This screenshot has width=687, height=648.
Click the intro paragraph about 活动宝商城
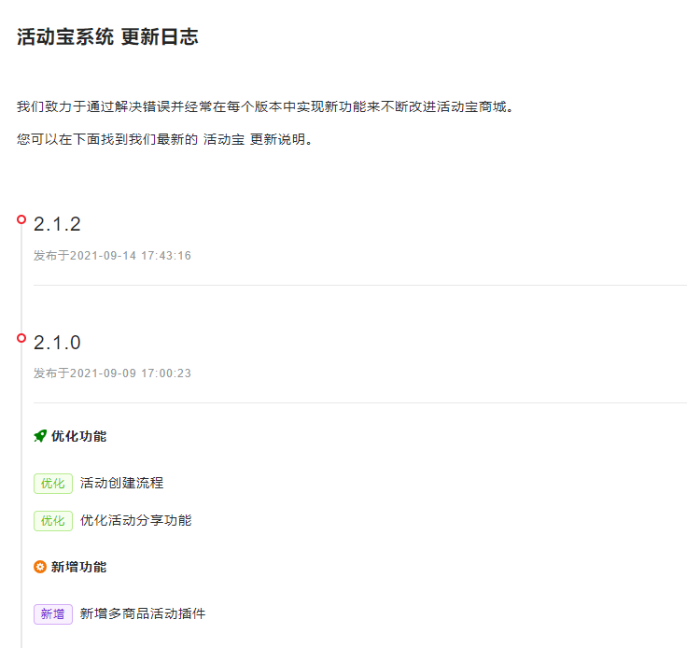[265, 106]
